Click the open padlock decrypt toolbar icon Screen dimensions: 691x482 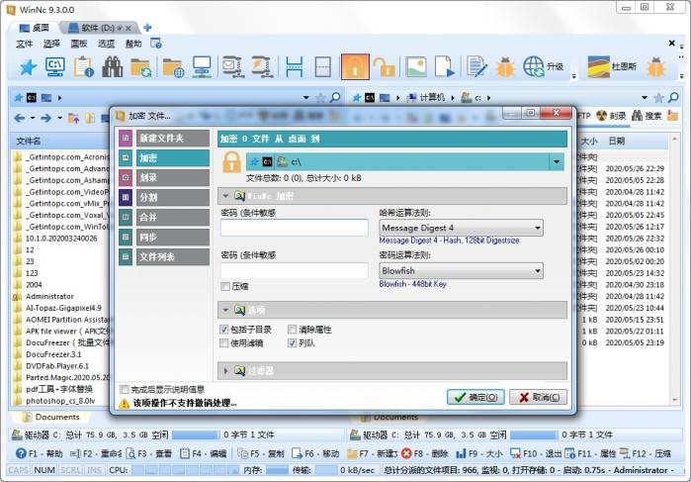pyautogui.click(x=385, y=66)
